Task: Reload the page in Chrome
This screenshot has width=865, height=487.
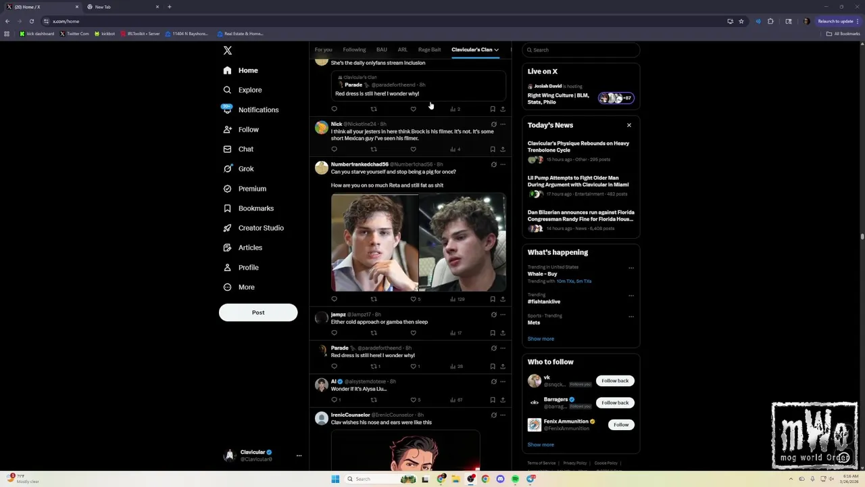Action: click(x=31, y=21)
